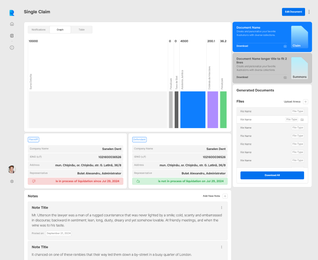Click Download link on the Summons card
This screenshot has width=318, height=260.
(x=242, y=77)
